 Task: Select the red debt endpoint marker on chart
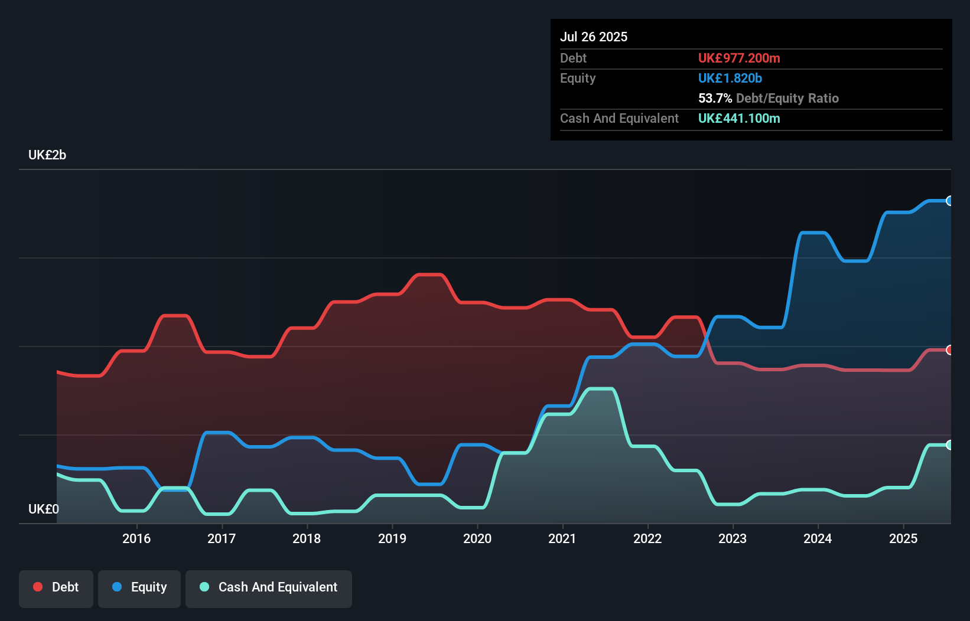[x=949, y=349]
